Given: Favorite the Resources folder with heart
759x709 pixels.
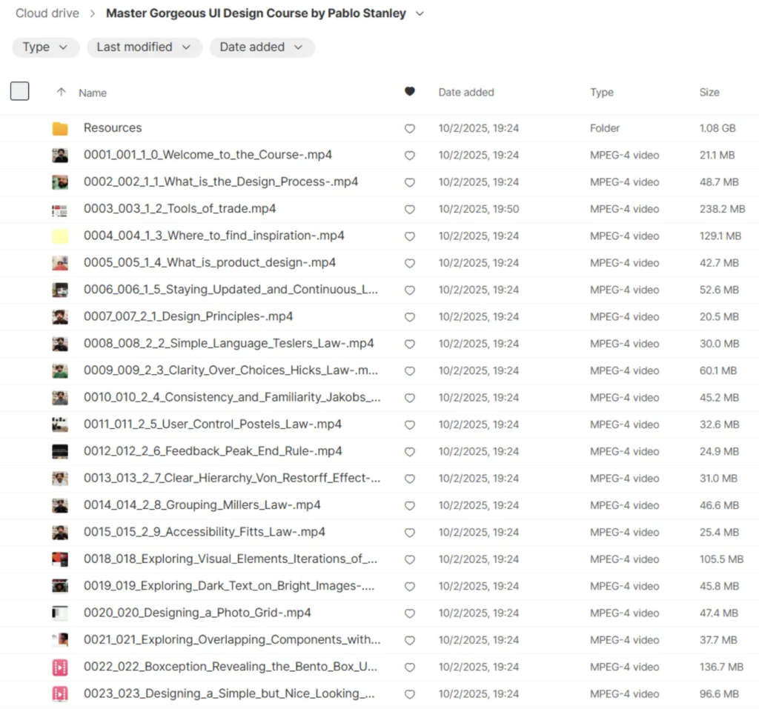Looking at the screenshot, I should tap(409, 129).
